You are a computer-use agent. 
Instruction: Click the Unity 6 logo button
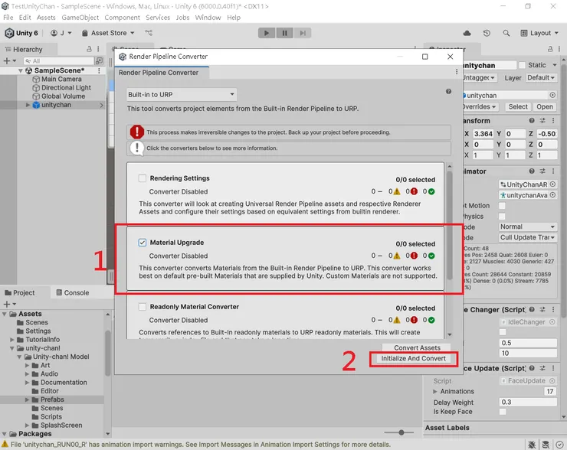[21, 33]
